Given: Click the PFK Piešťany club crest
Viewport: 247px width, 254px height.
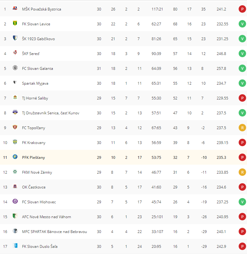Looking at the screenshot, I should pos(15,157).
